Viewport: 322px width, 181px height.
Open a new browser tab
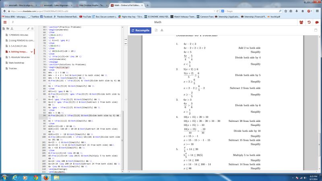(147, 5)
